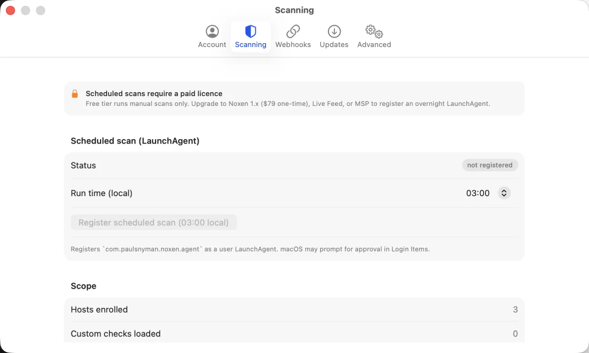Click the orange lock icon in the licence banner
The width and height of the screenshot is (589, 353).
point(75,94)
